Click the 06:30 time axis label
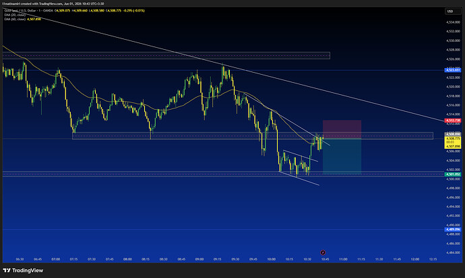Viewport: 465px width, 278px height. click(20, 259)
